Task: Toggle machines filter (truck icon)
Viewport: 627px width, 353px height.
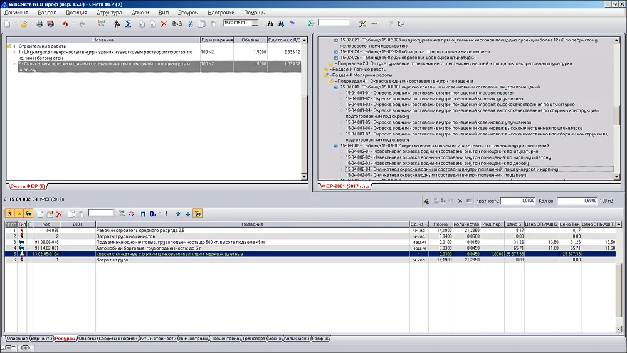Action: tap(28, 214)
